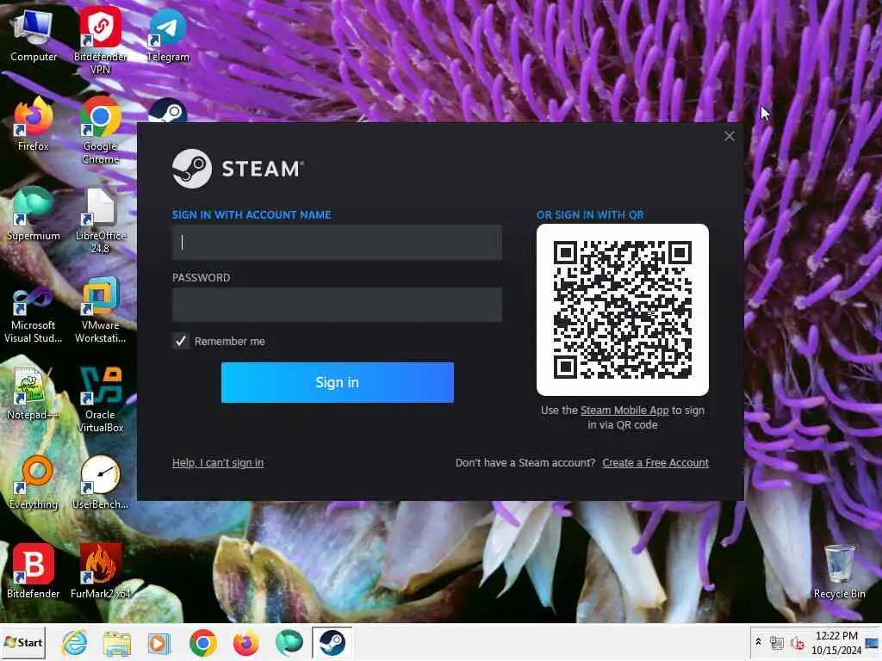Click the Steam taskbar button
This screenshot has width=882, height=661.
tap(332, 642)
